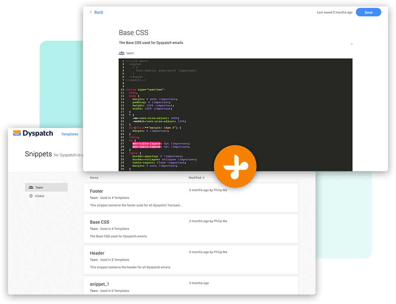Click Footer's '2 months ago by Philip Ma'

point(208,190)
